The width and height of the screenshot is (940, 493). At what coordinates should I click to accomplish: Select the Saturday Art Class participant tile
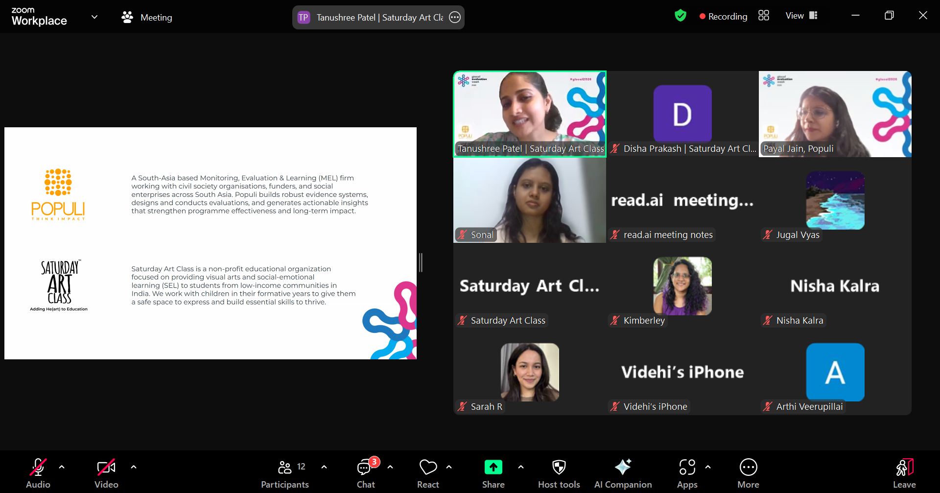530,286
